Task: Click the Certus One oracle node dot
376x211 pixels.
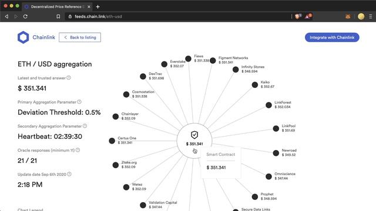Action: click(x=112, y=141)
